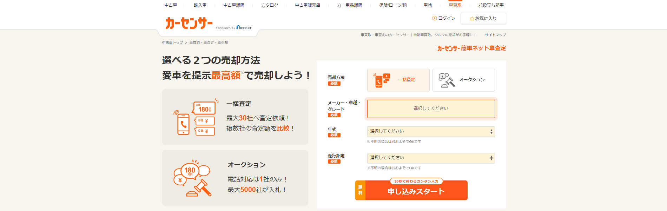667x211 pixels.
Task: Open the メーカー・車種・グレード selector
Action: 431,109
